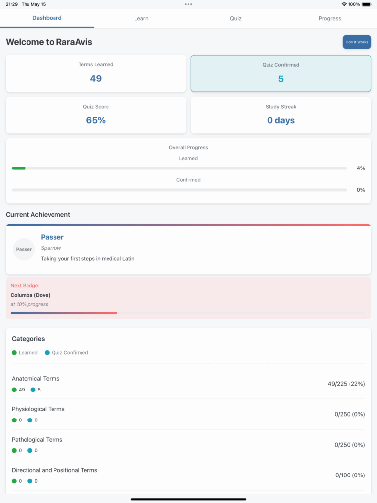Click the How It Works button
377x503 pixels.
(356, 42)
